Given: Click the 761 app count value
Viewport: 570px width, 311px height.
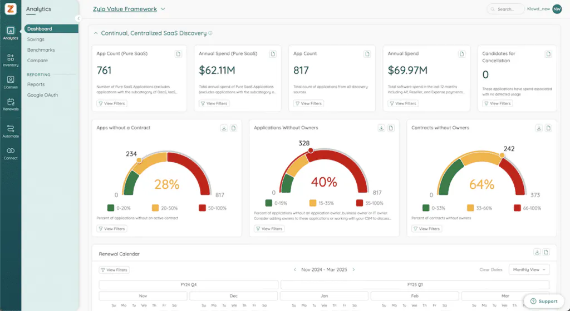Looking at the screenshot, I should coord(104,71).
